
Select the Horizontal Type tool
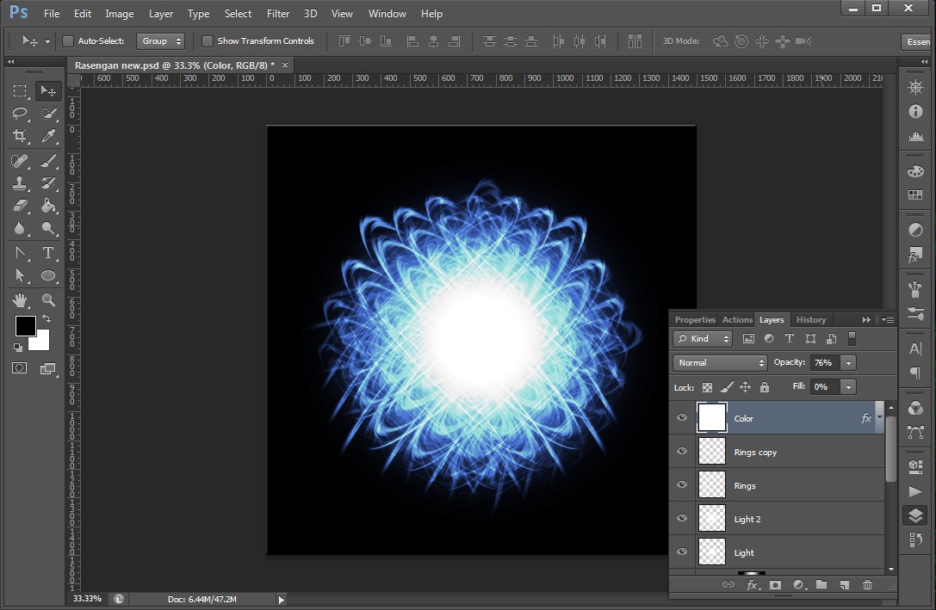[x=48, y=253]
